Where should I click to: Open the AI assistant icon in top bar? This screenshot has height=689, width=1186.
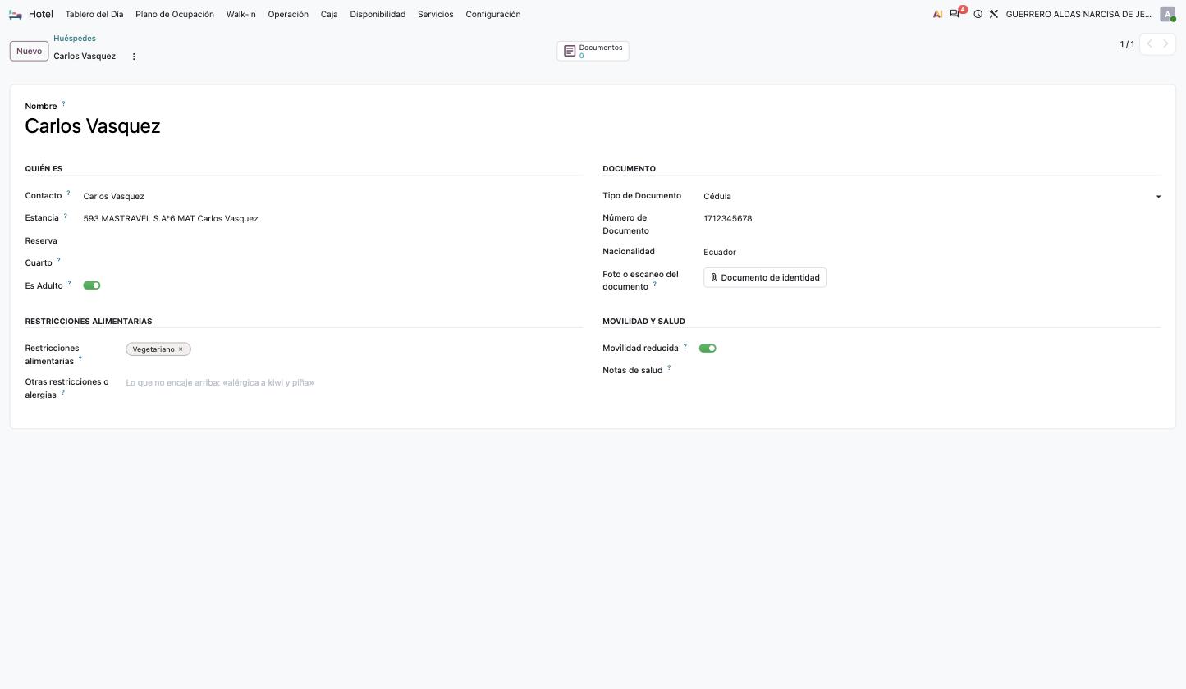[937, 14]
